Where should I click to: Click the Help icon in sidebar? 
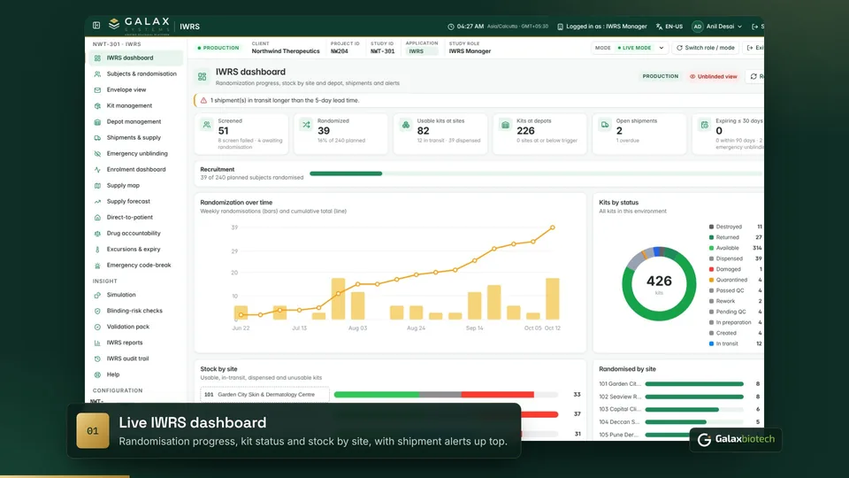tap(97, 374)
